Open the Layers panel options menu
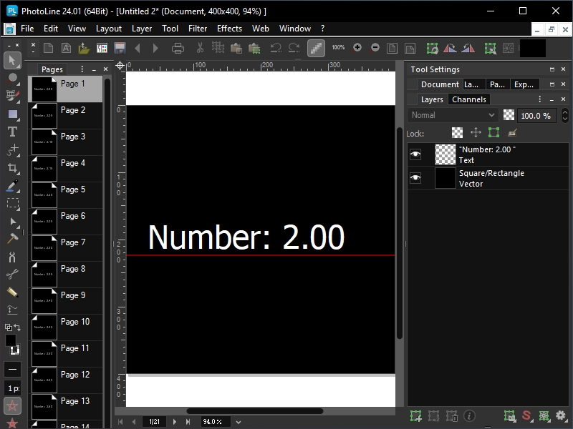This screenshot has width=573, height=429. pyautogui.click(x=540, y=99)
